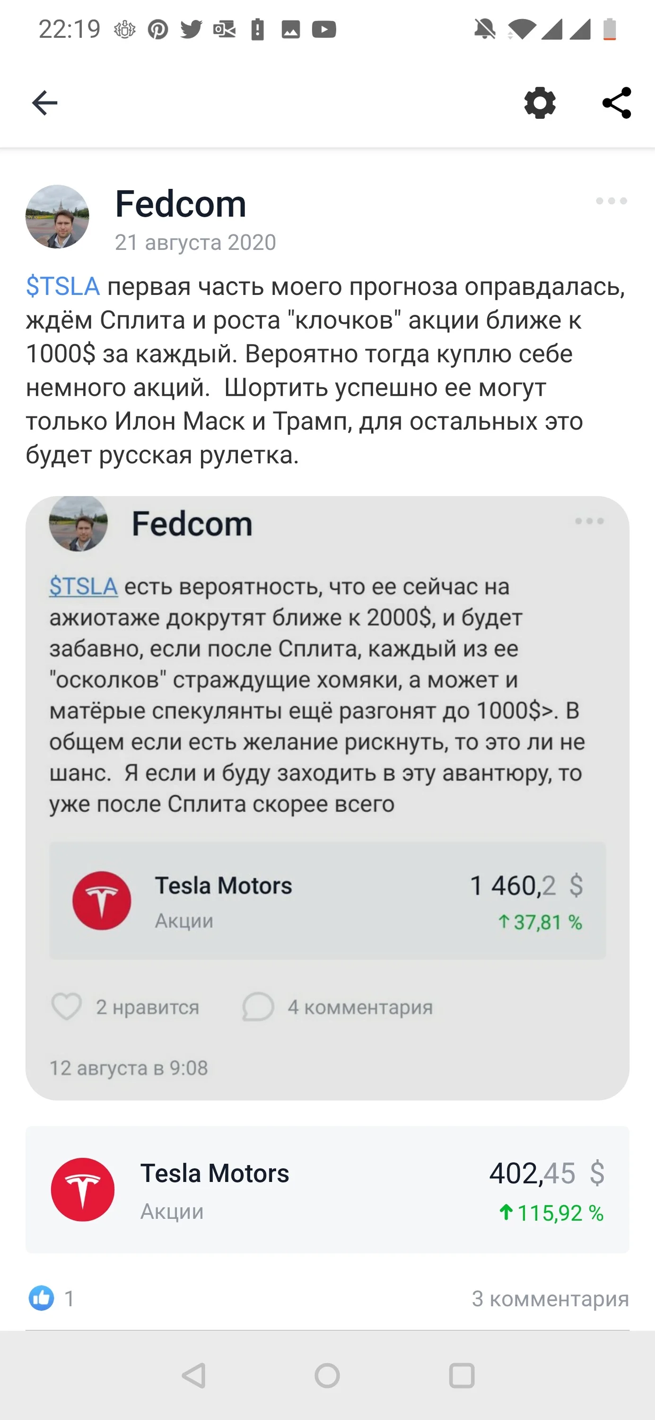Open the three-dot menu beside Fedcom
Screen dimensions: 655x1420
click(611, 201)
